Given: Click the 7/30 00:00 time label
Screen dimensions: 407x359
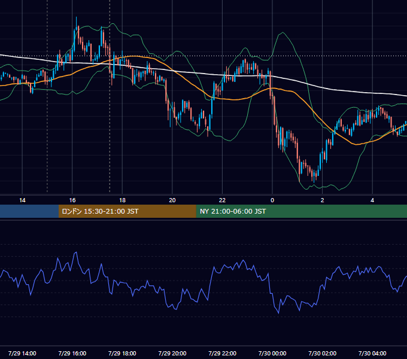Looking at the screenshot, I should [x=272, y=353].
